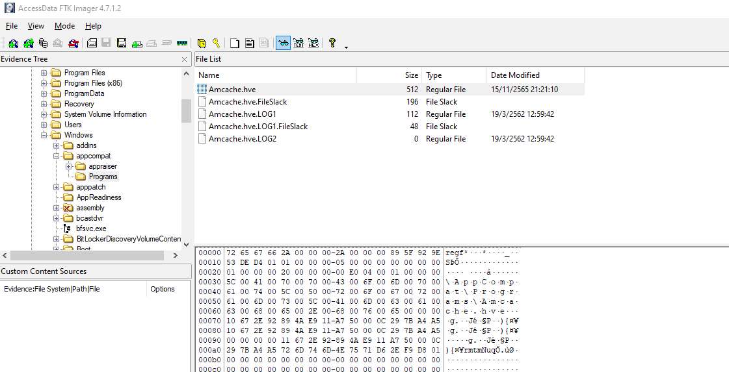Click Evidence Tree scroll up arrow
Viewport: 729px width, 372px height.
(x=187, y=74)
